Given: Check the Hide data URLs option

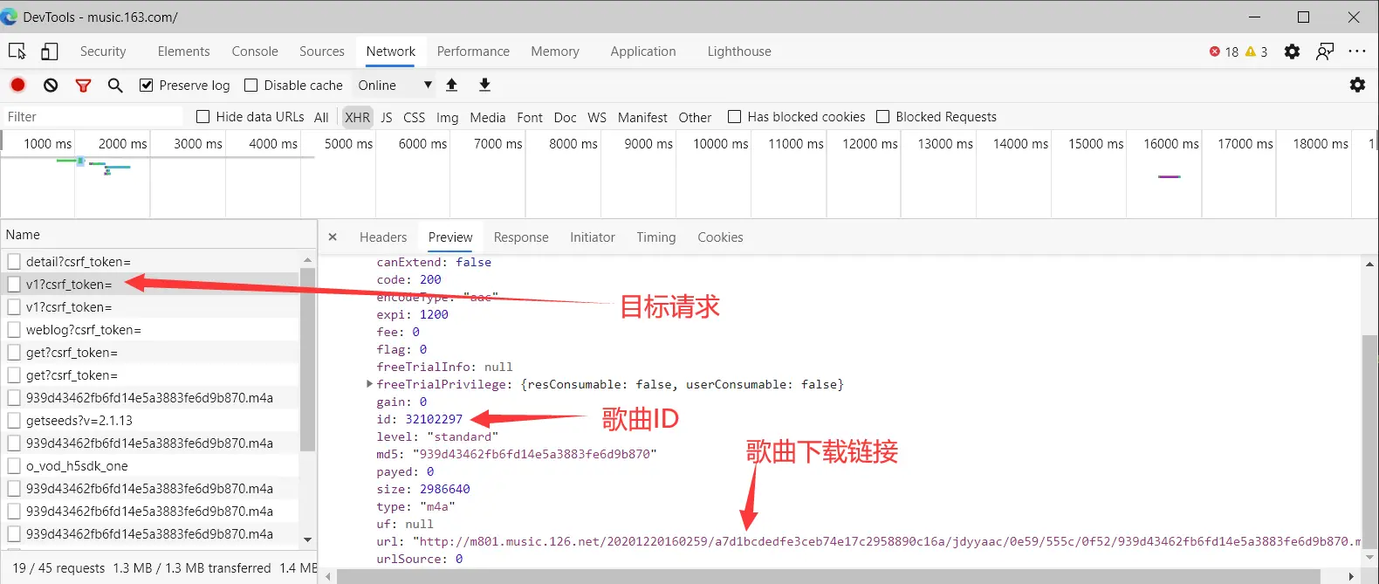Looking at the screenshot, I should [x=203, y=117].
